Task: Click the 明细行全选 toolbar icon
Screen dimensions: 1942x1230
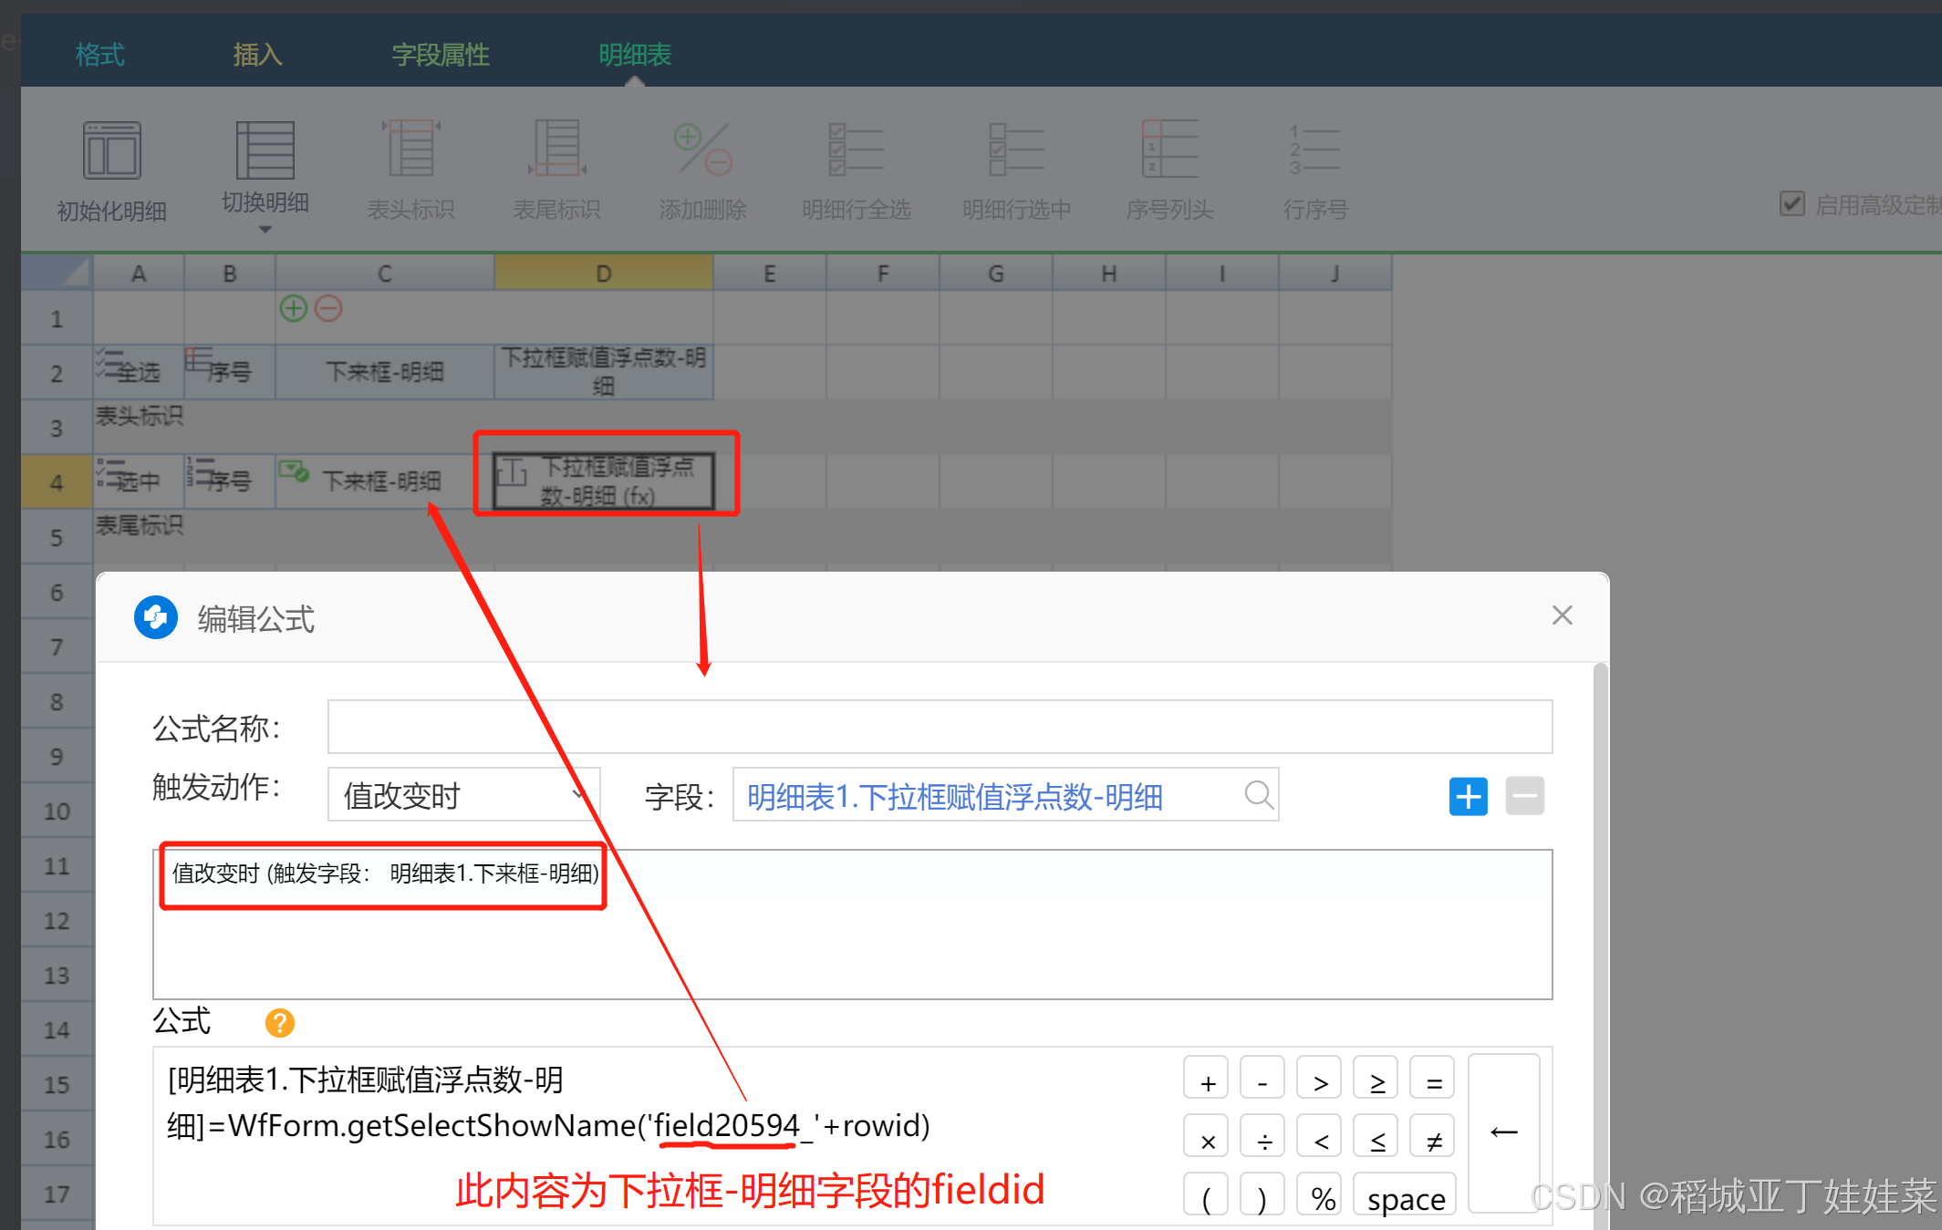Action: click(856, 150)
